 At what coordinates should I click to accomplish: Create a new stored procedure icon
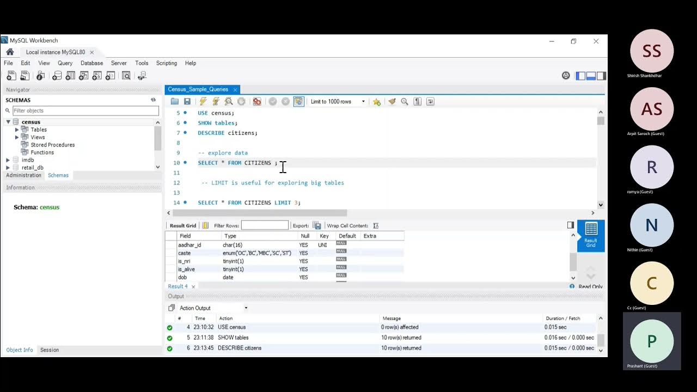97,76
